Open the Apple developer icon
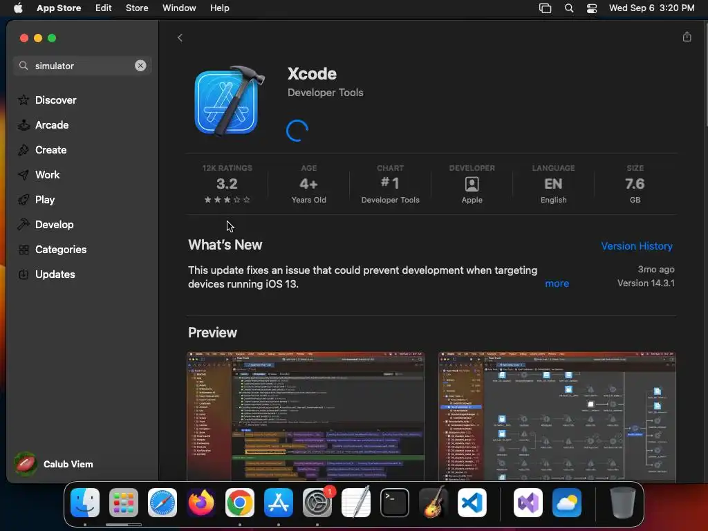The image size is (708, 531). click(x=472, y=184)
